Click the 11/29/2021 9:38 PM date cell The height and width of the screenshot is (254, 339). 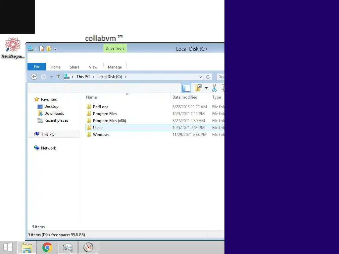189,134
